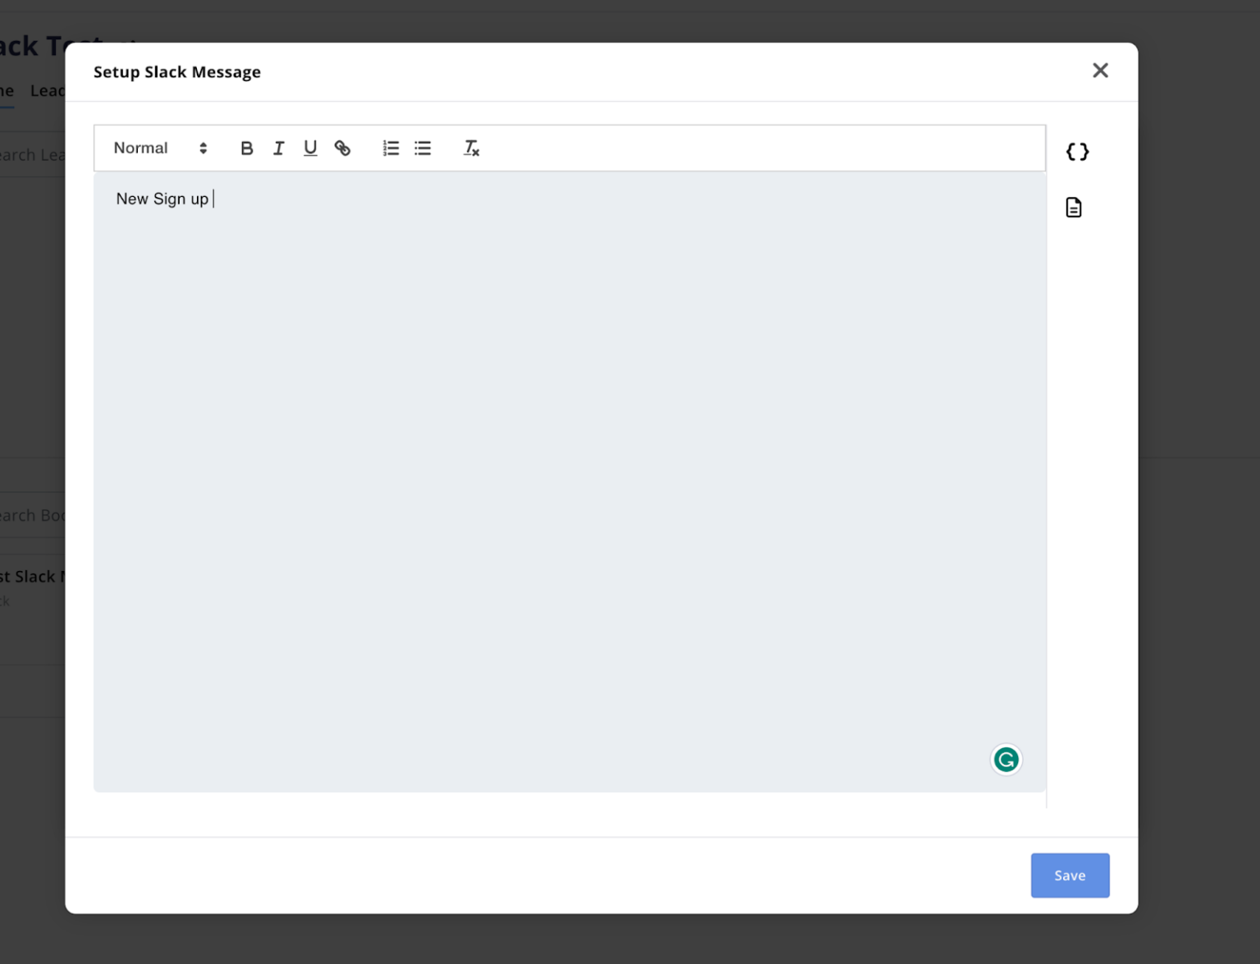Screen dimensions: 1260x964
Task: Start a bulleted list
Action: (x=422, y=148)
